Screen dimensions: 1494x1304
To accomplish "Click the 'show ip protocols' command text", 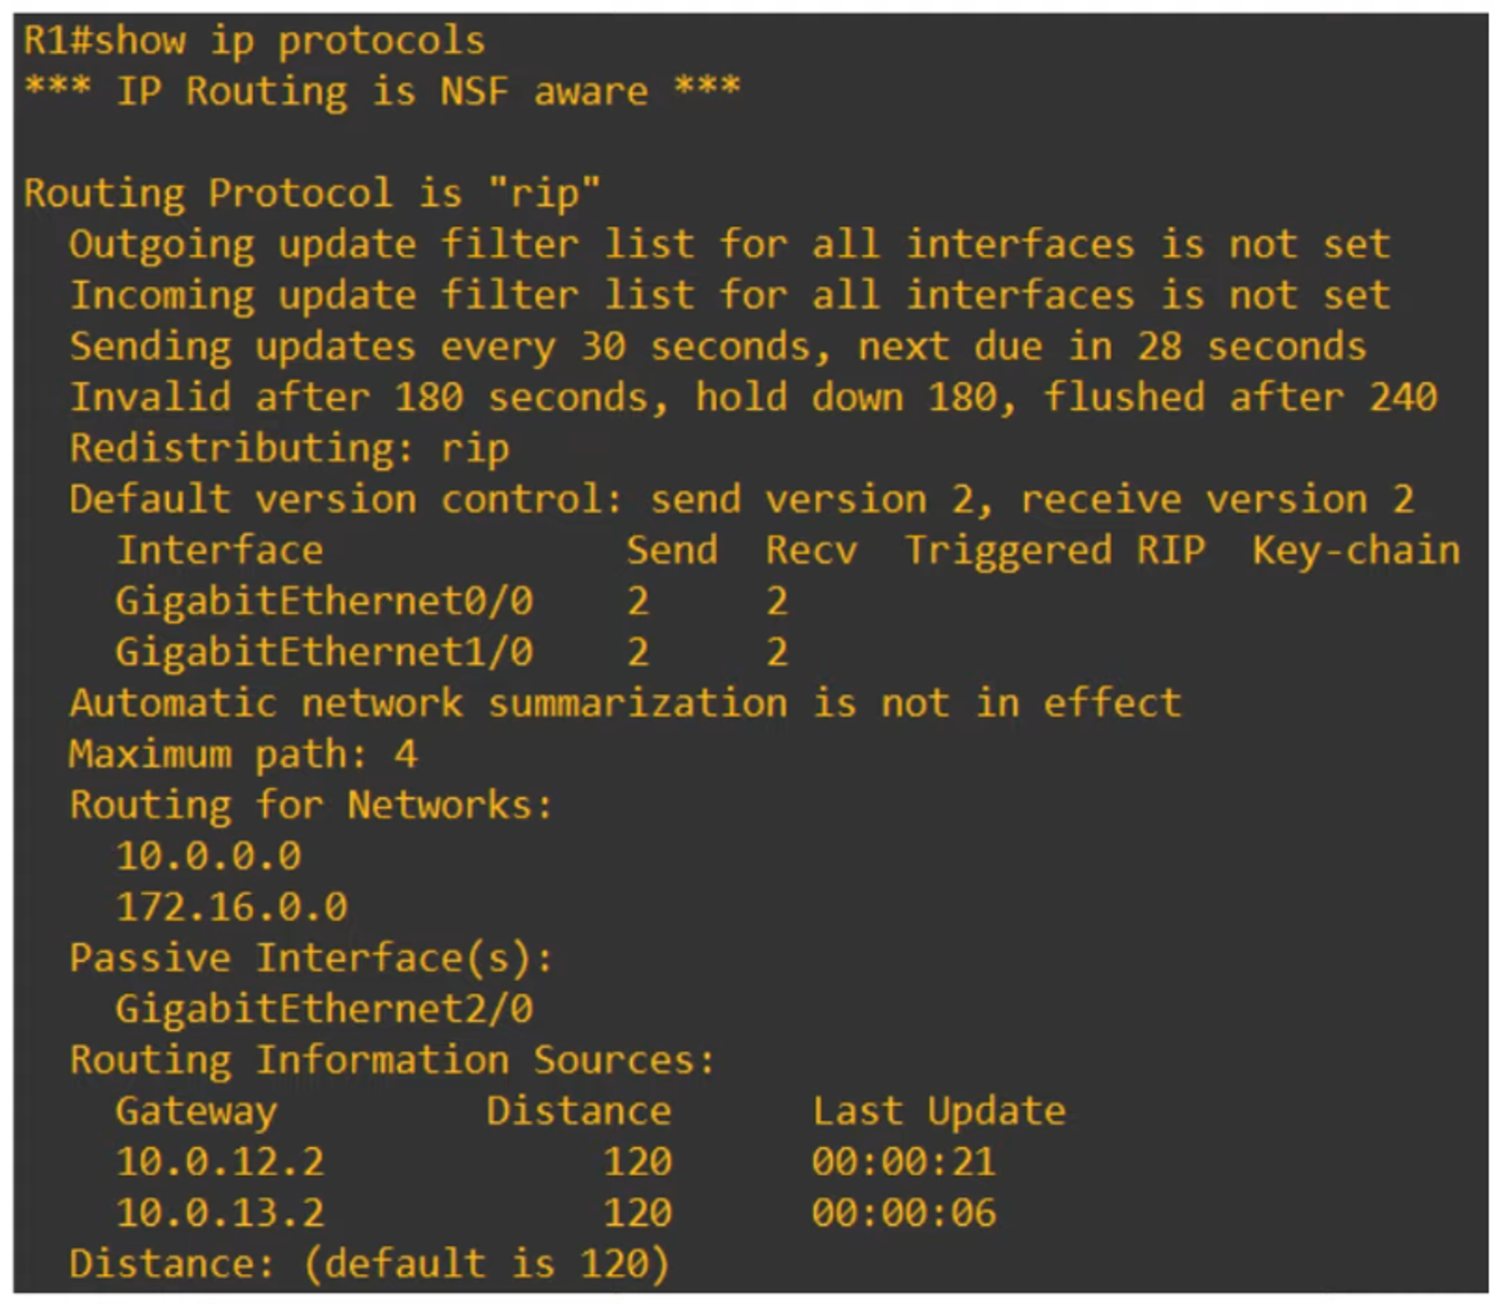I will (289, 41).
